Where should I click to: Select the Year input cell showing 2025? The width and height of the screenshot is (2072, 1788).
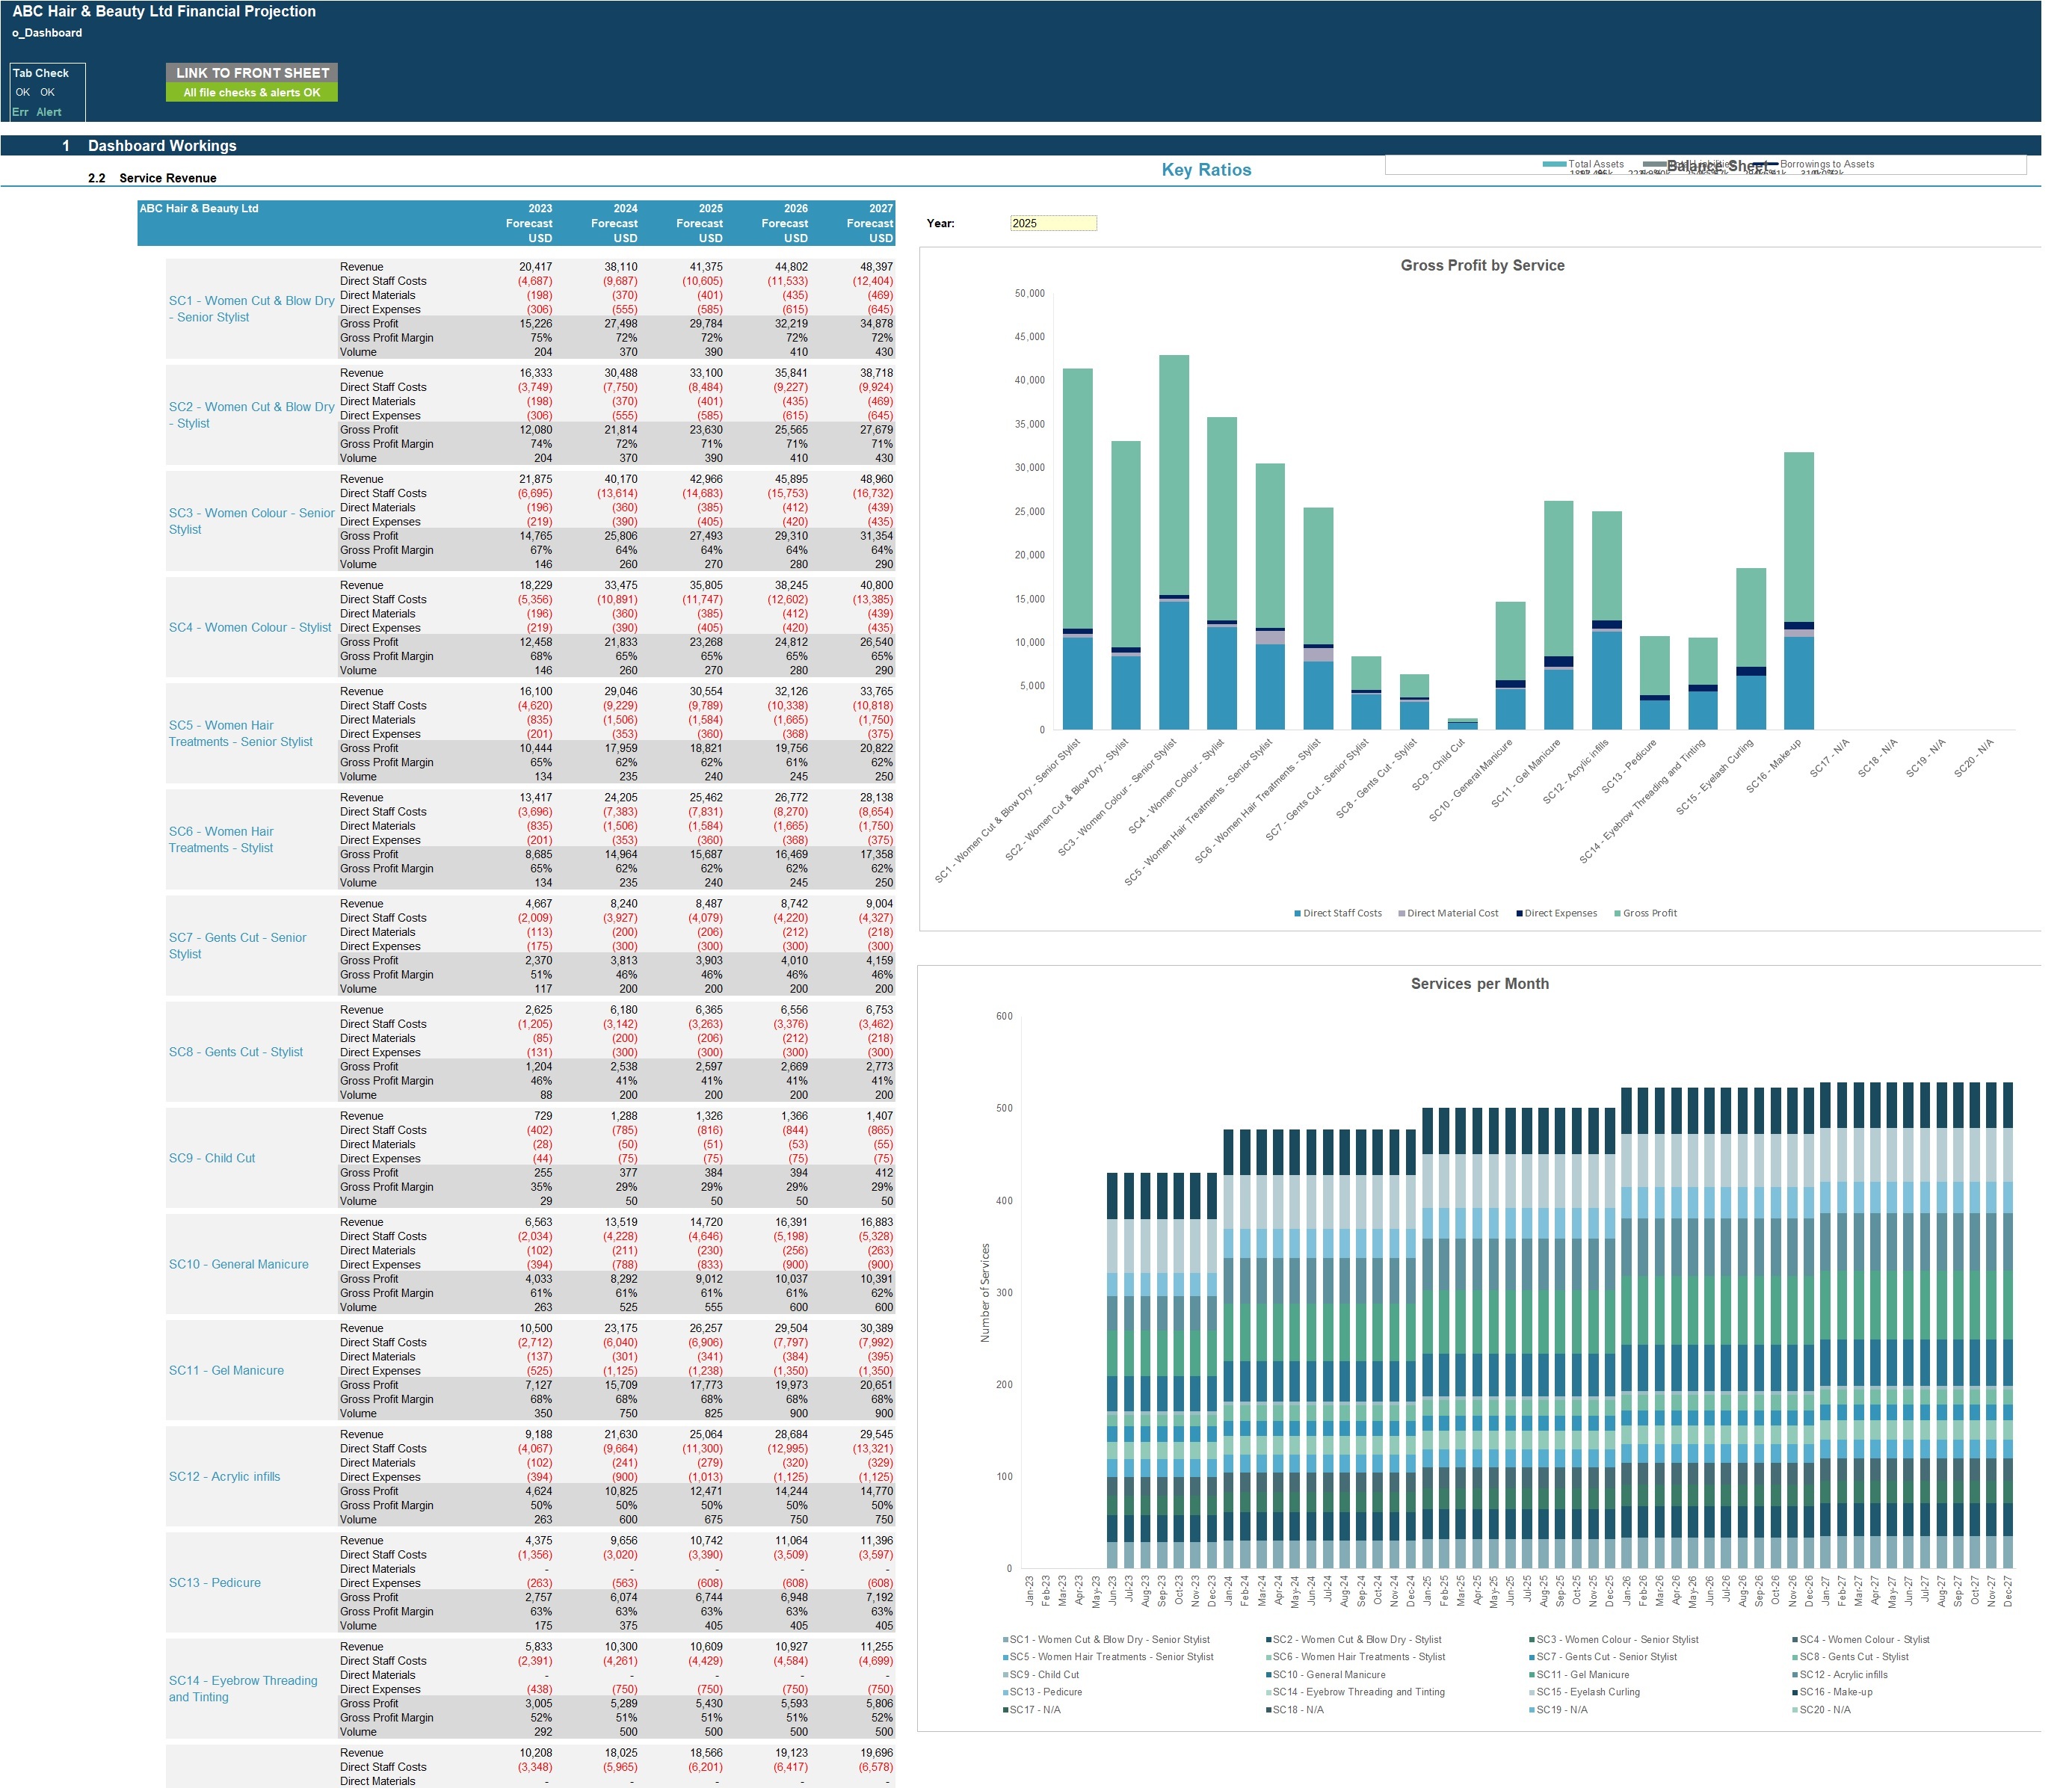pos(1053,224)
